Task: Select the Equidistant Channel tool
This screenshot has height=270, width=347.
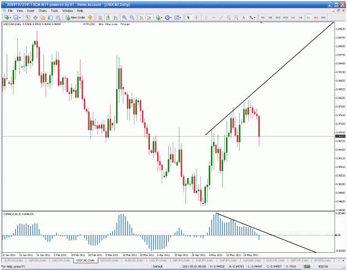Action: pos(229,17)
